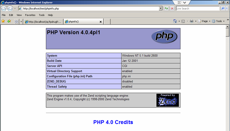230x131 pixels.
Task: Click the vertical scrollbar up arrow
Action: (x=227, y=26)
